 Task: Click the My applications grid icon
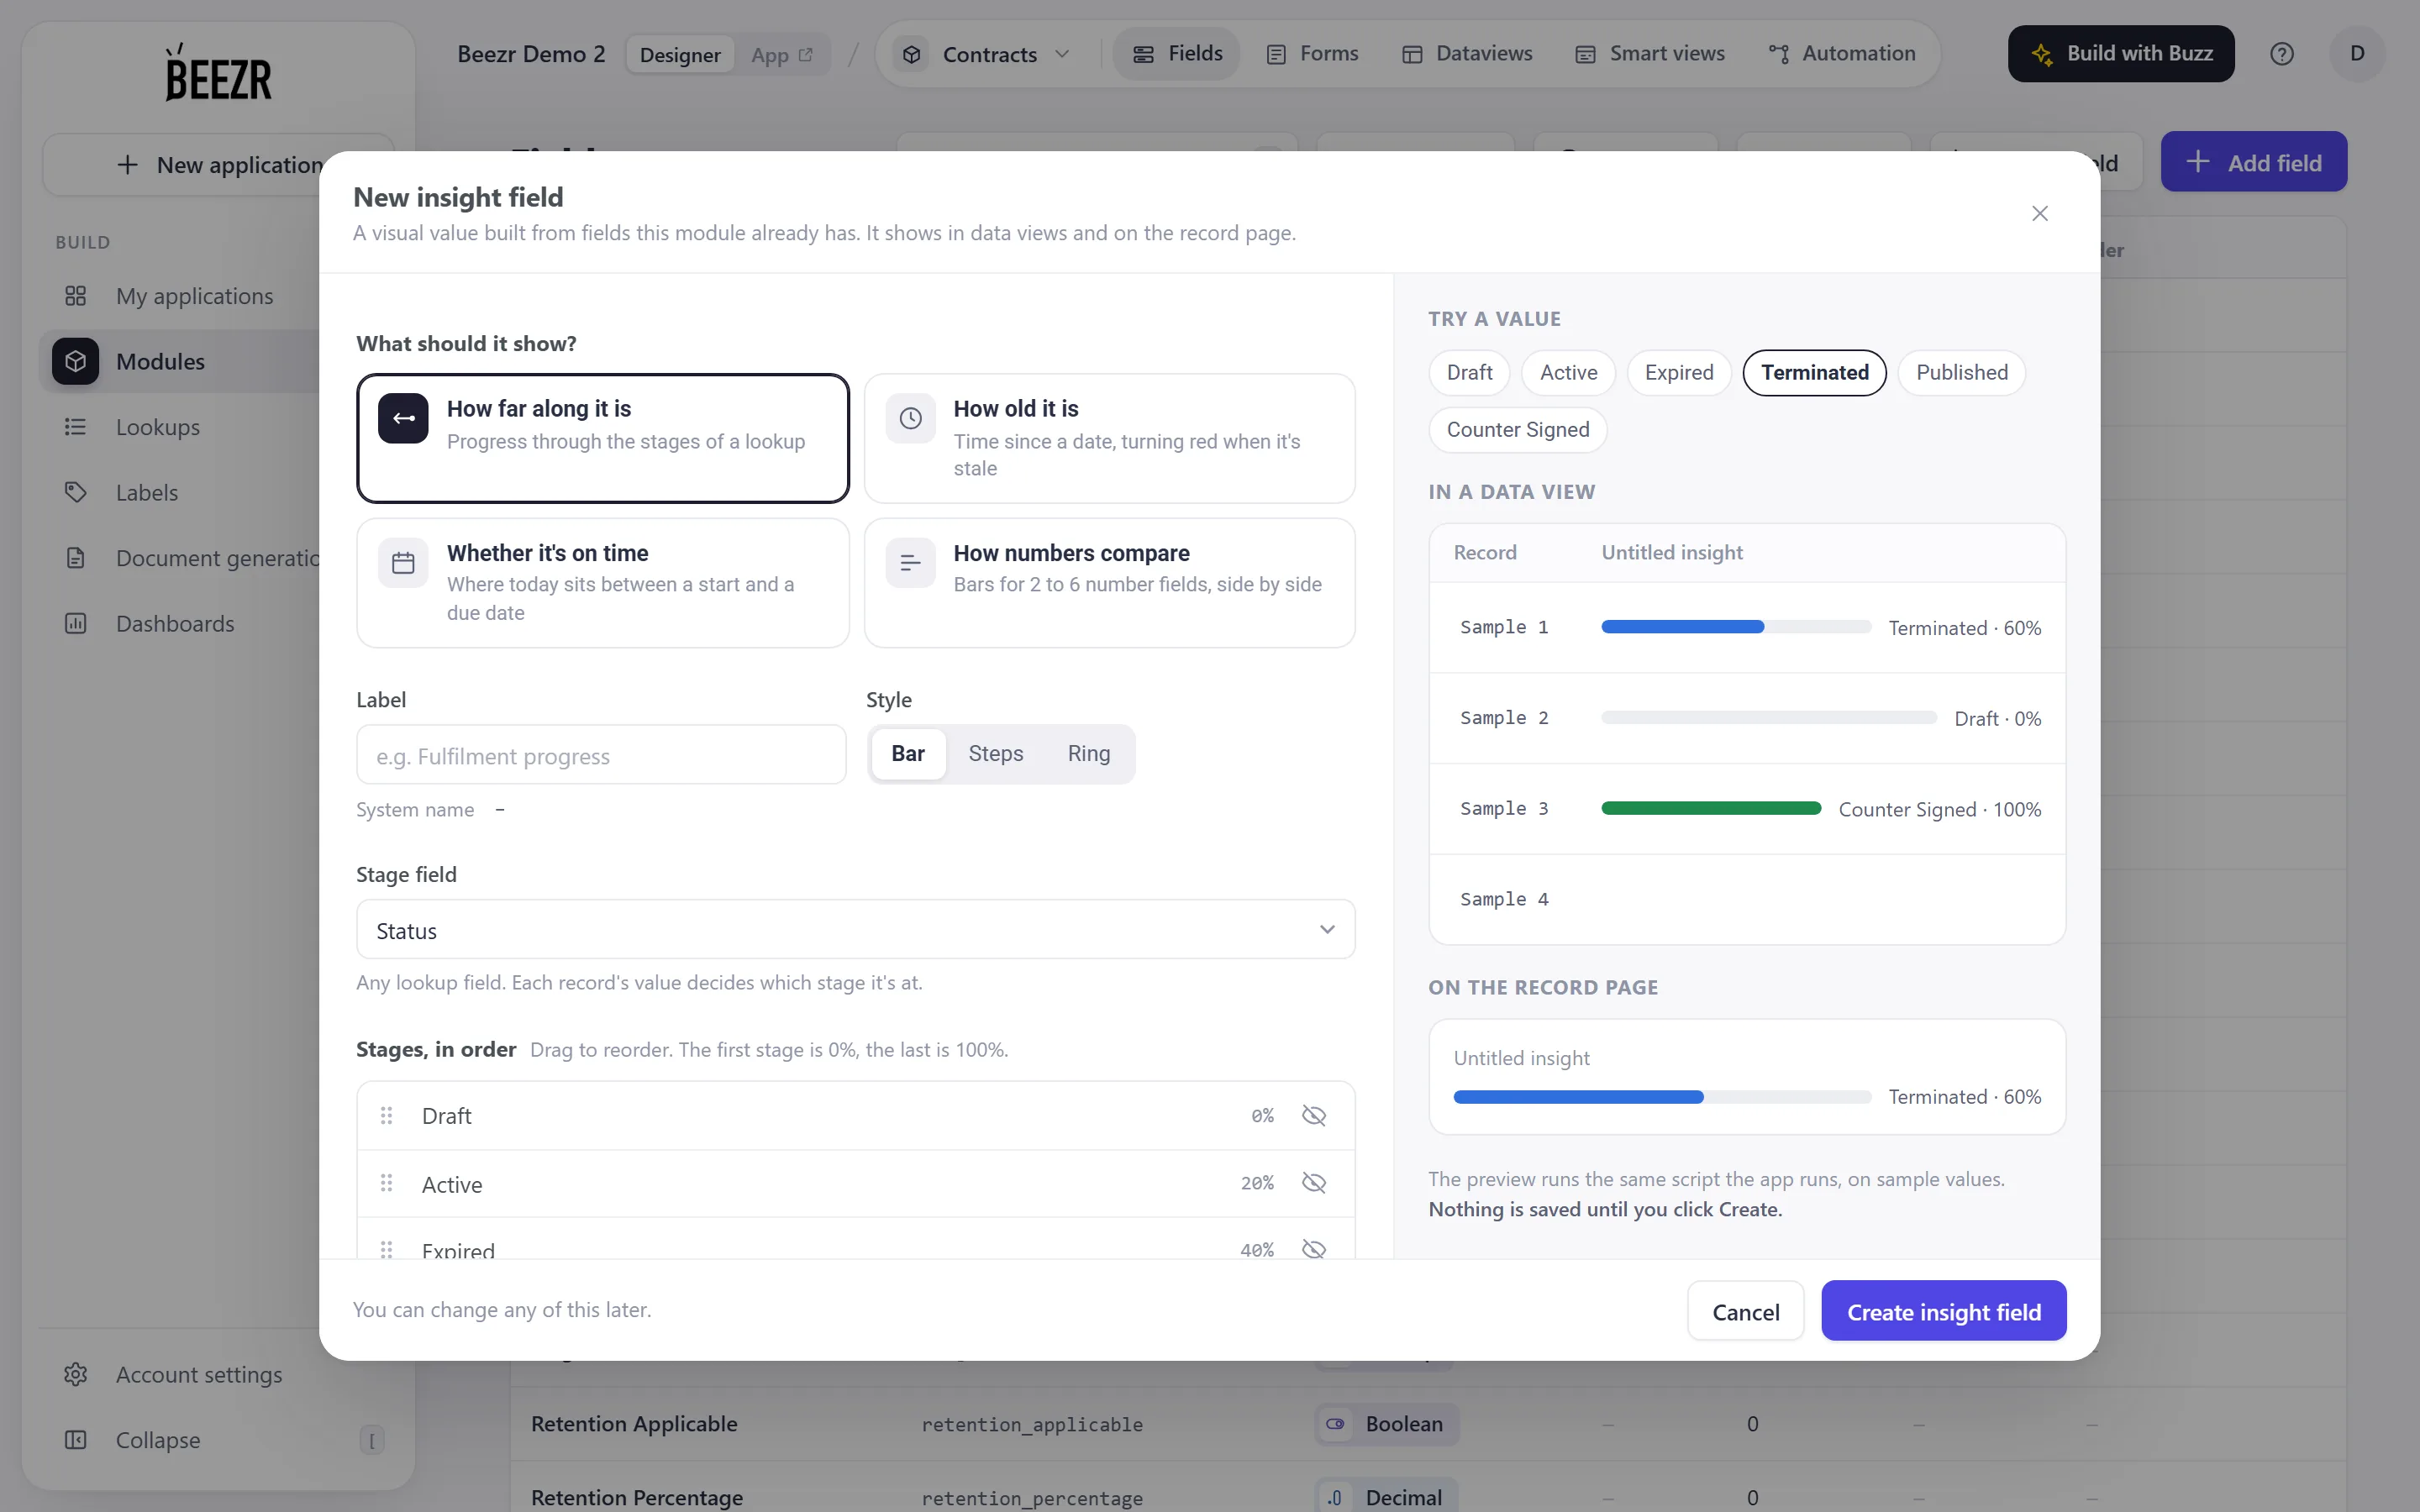click(76, 296)
